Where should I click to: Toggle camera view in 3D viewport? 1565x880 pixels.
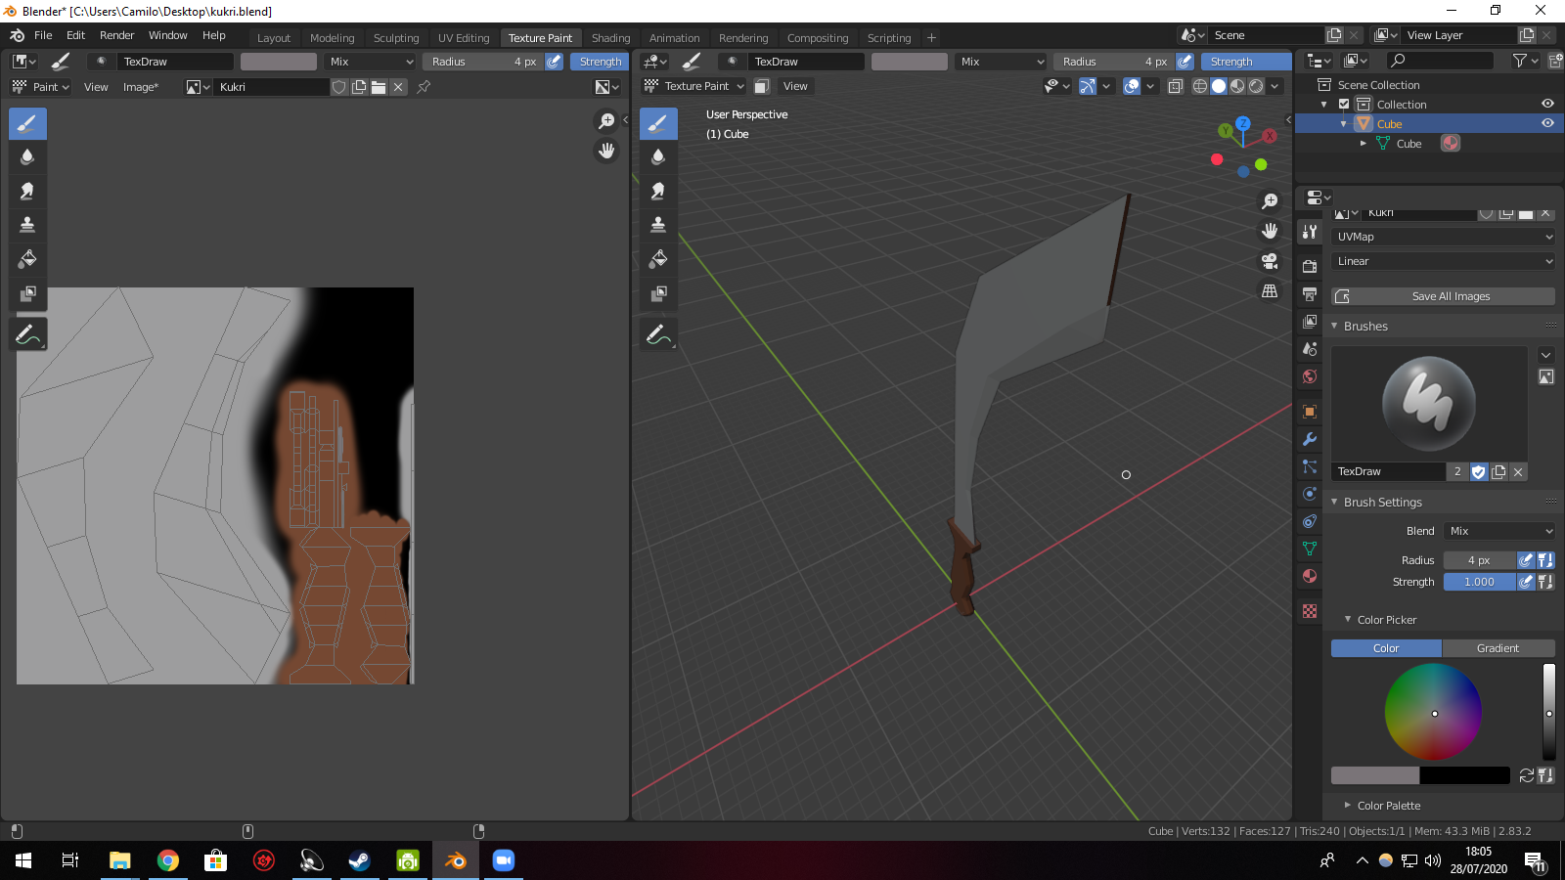click(1270, 261)
